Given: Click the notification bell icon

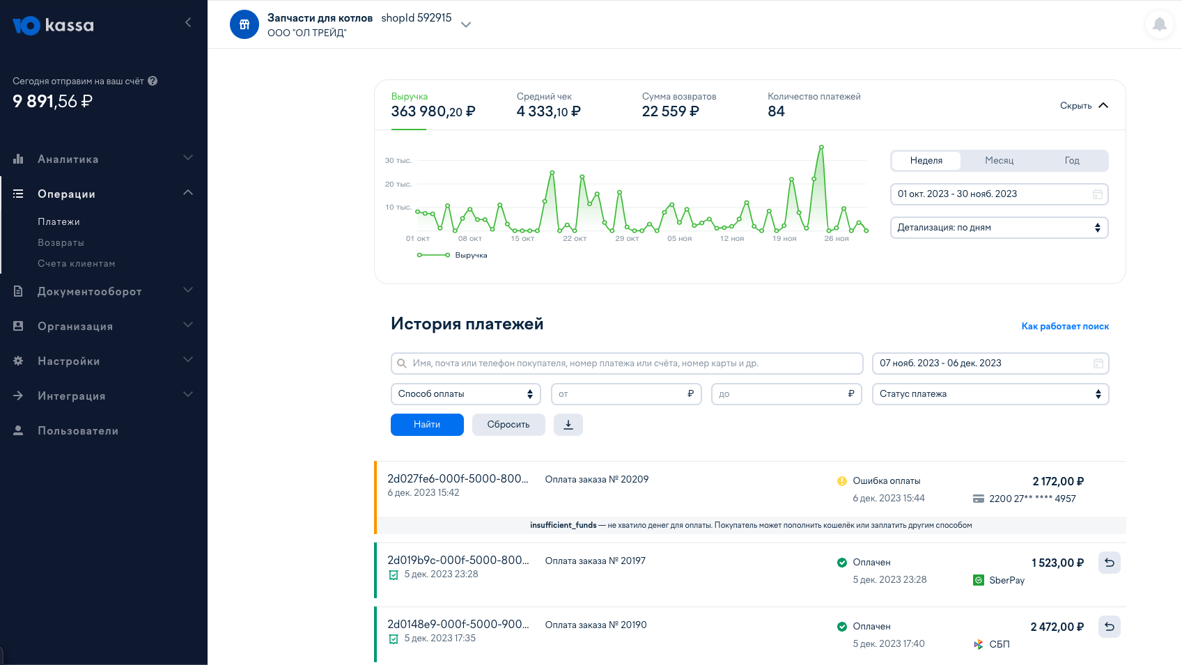Looking at the screenshot, I should [1159, 25].
